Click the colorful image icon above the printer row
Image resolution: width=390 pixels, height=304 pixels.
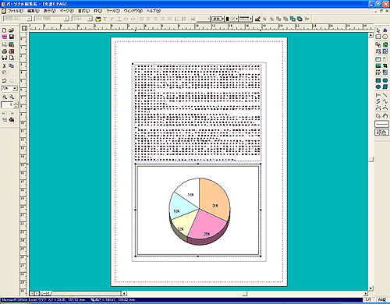(x=12, y=44)
